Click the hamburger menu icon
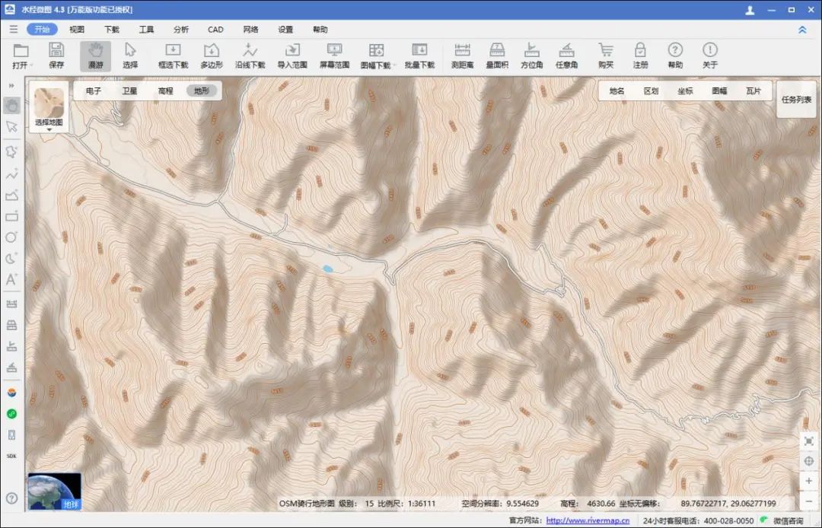Screen dimensions: 822x528 pos(14,30)
